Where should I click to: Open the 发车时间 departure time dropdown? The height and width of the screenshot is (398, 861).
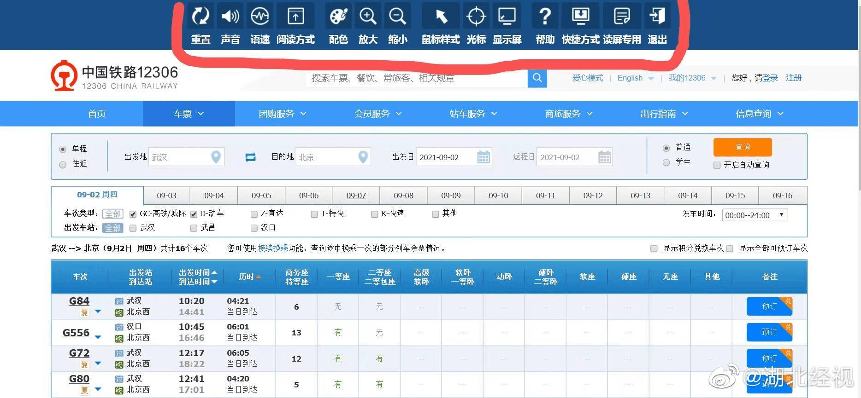coord(755,215)
